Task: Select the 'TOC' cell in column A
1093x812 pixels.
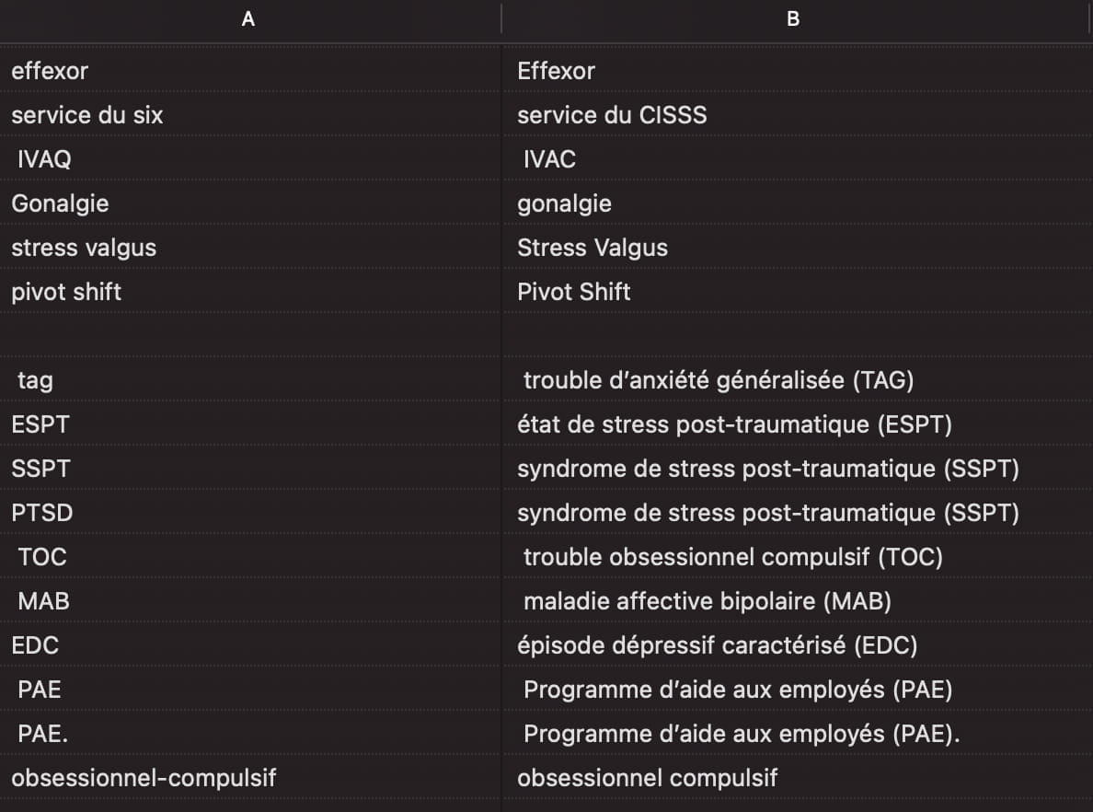Action: (42, 557)
